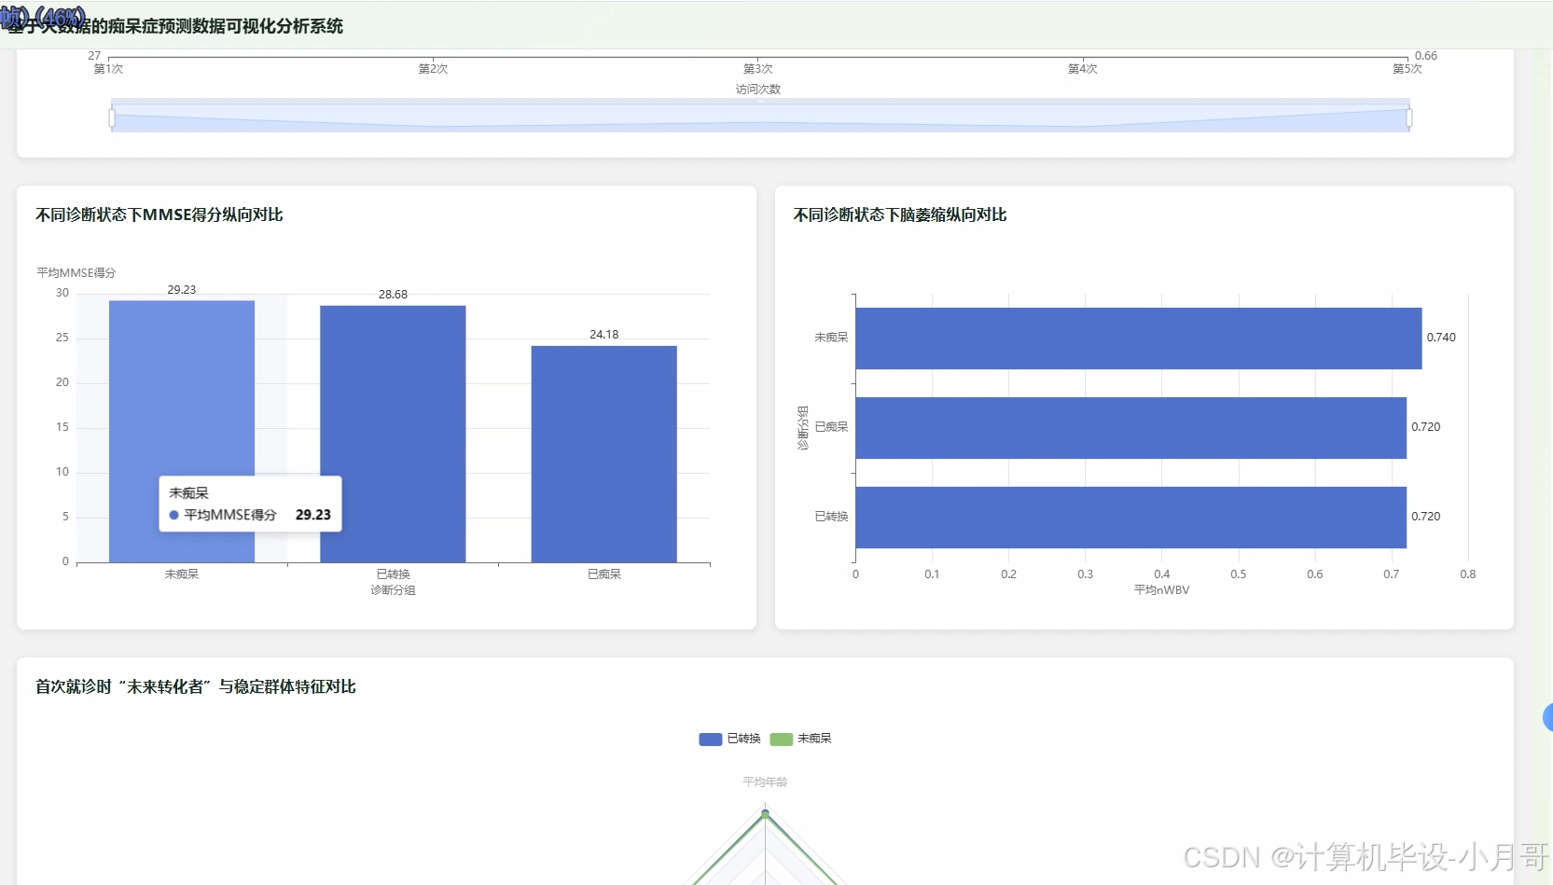Toggle the 未痴呆 legend in the radar chart
Image resolution: width=1553 pixels, height=885 pixels.
[800, 739]
